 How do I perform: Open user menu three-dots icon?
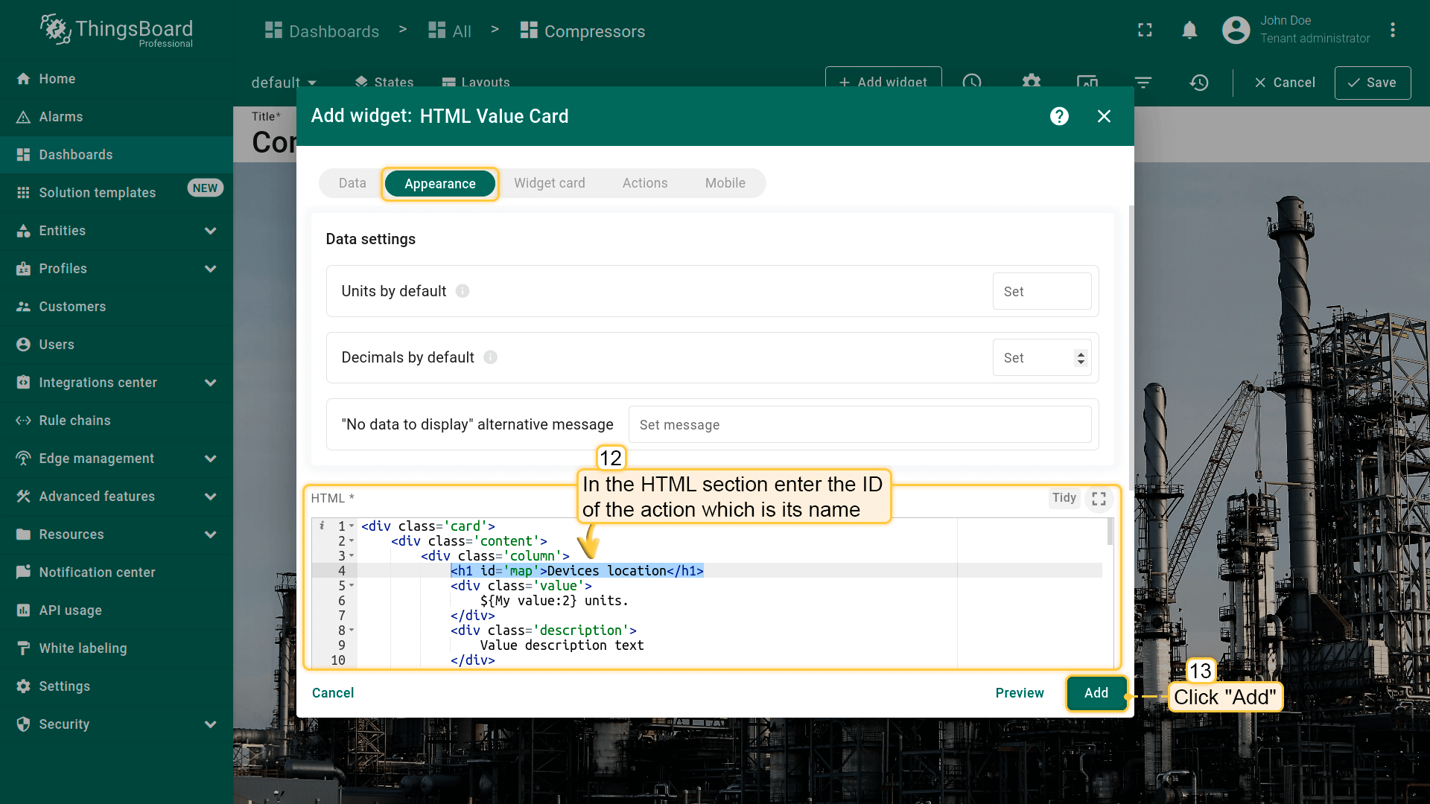[x=1392, y=31]
